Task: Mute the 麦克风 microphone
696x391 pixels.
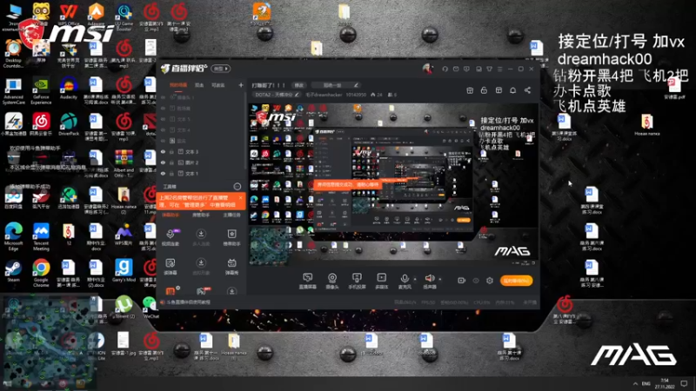Action: tap(405, 281)
